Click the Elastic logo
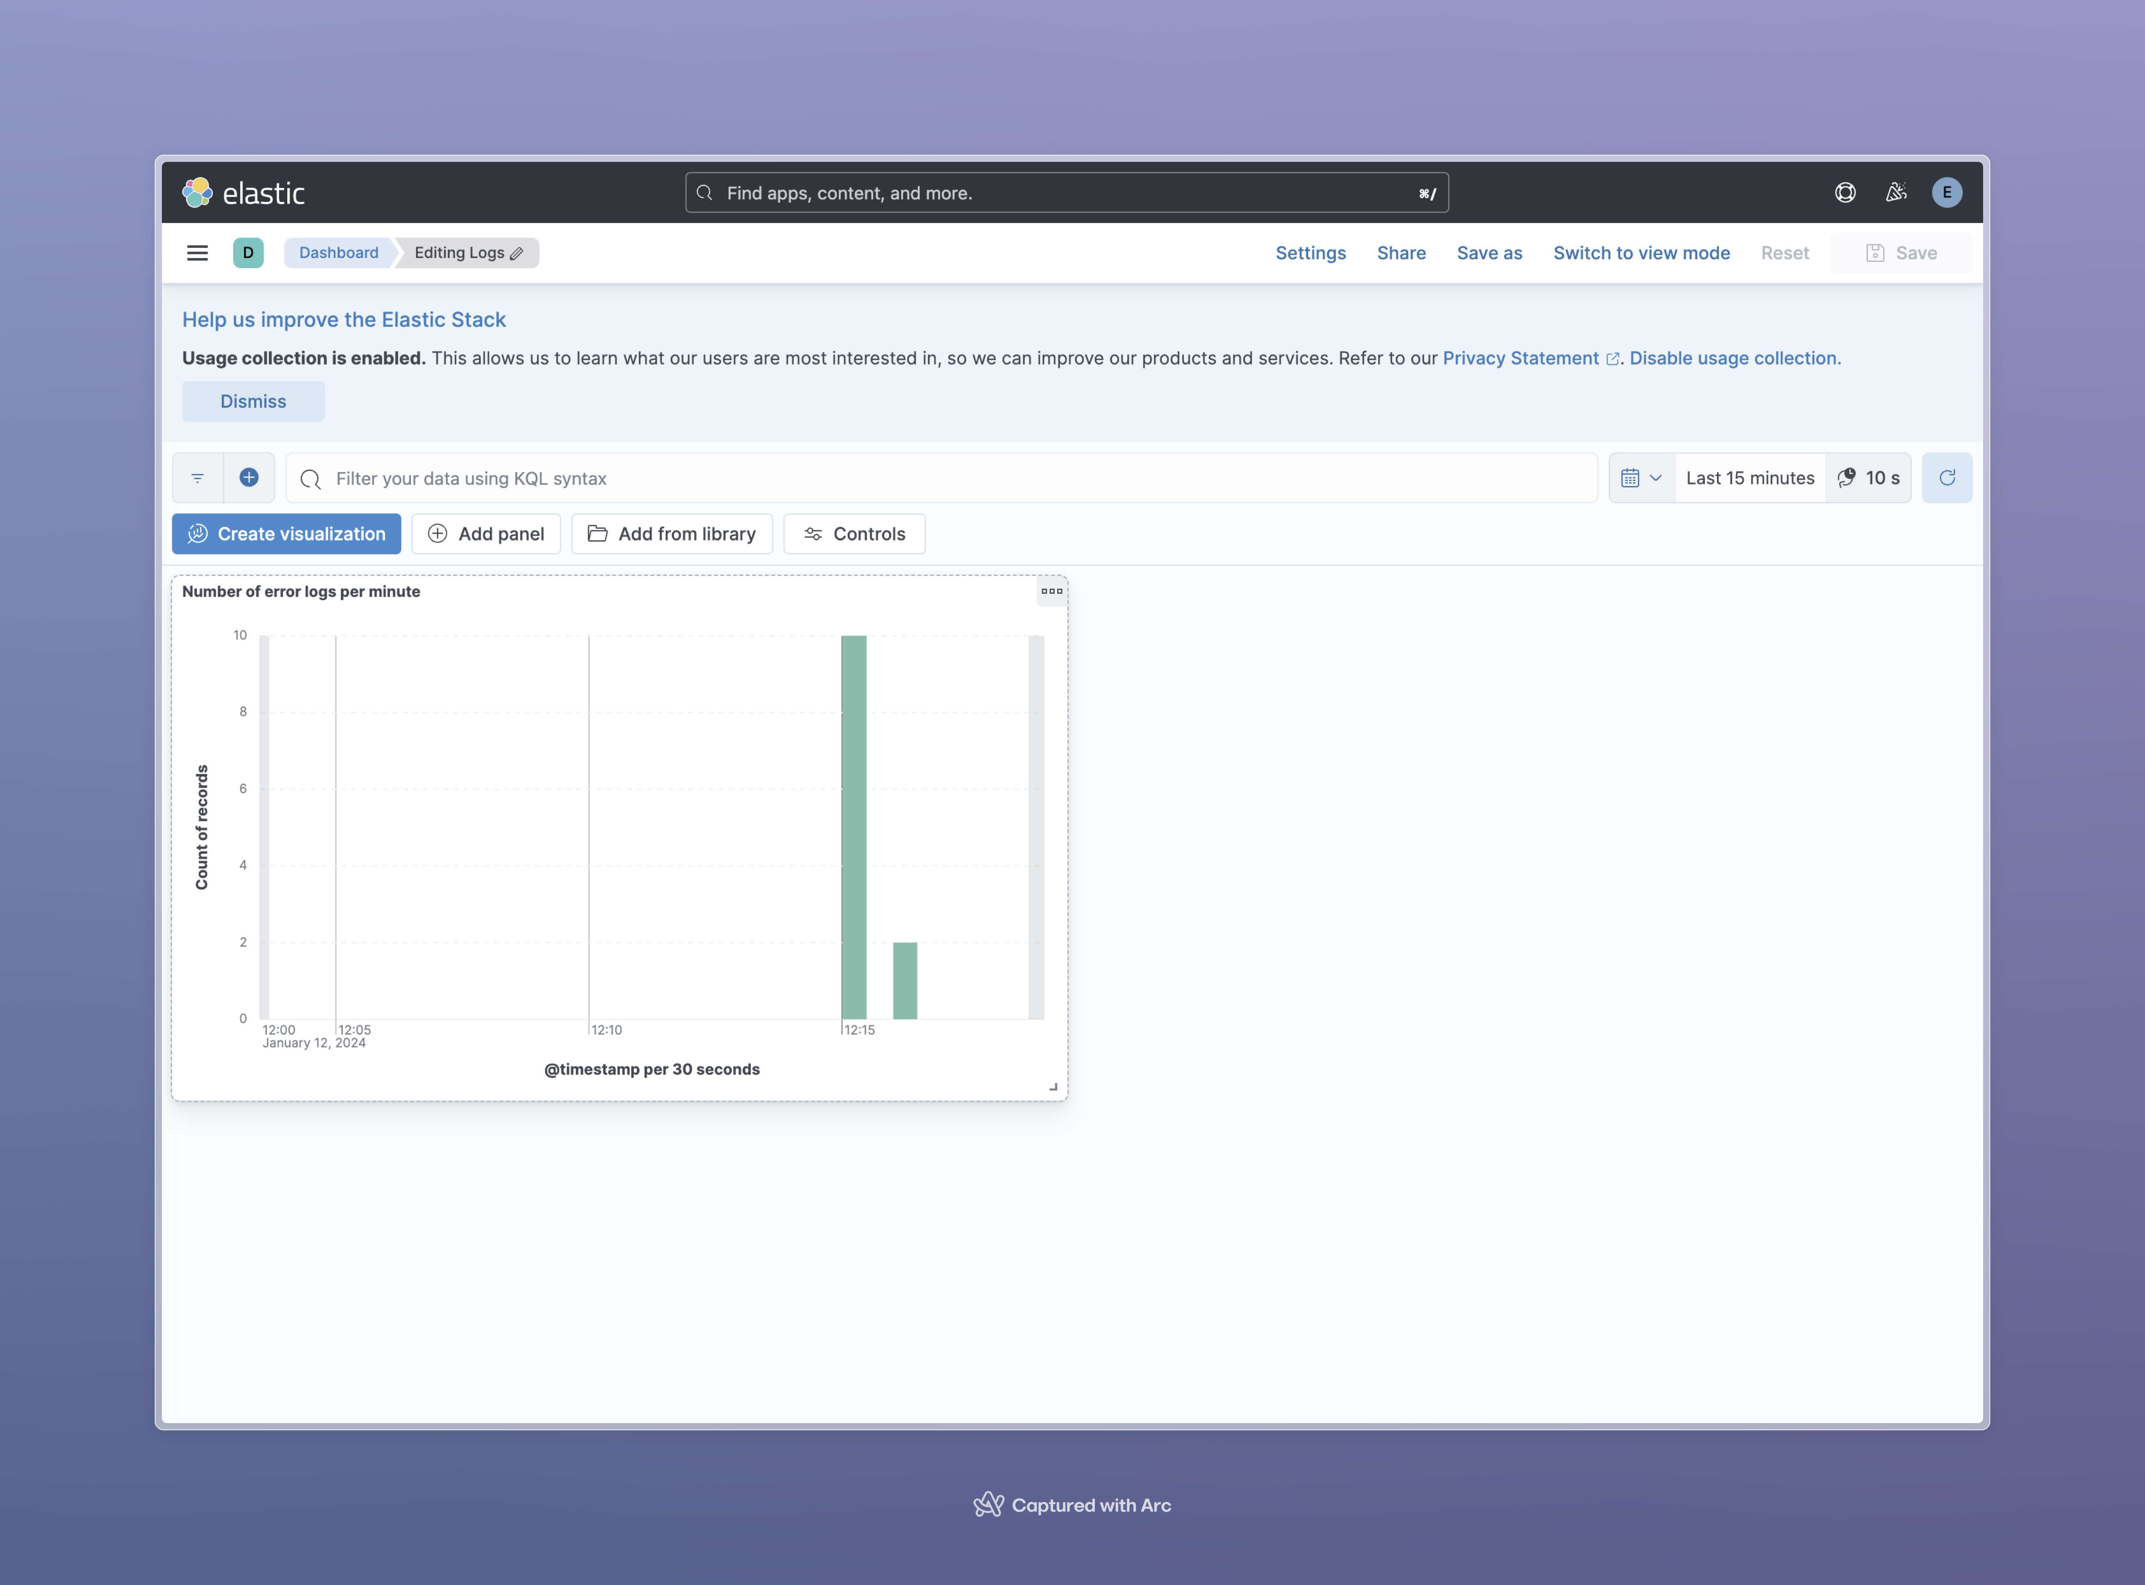The height and width of the screenshot is (1585, 2145). [244, 193]
